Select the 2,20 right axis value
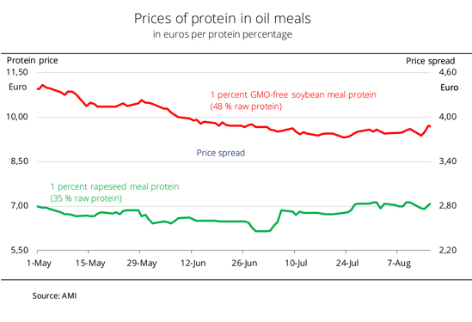This screenshot has width=472, height=322. click(x=448, y=250)
